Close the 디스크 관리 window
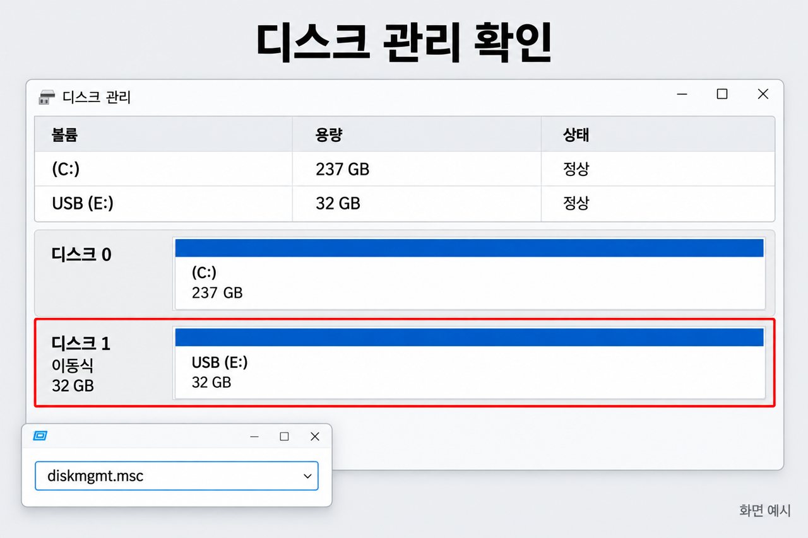 (x=763, y=95)
